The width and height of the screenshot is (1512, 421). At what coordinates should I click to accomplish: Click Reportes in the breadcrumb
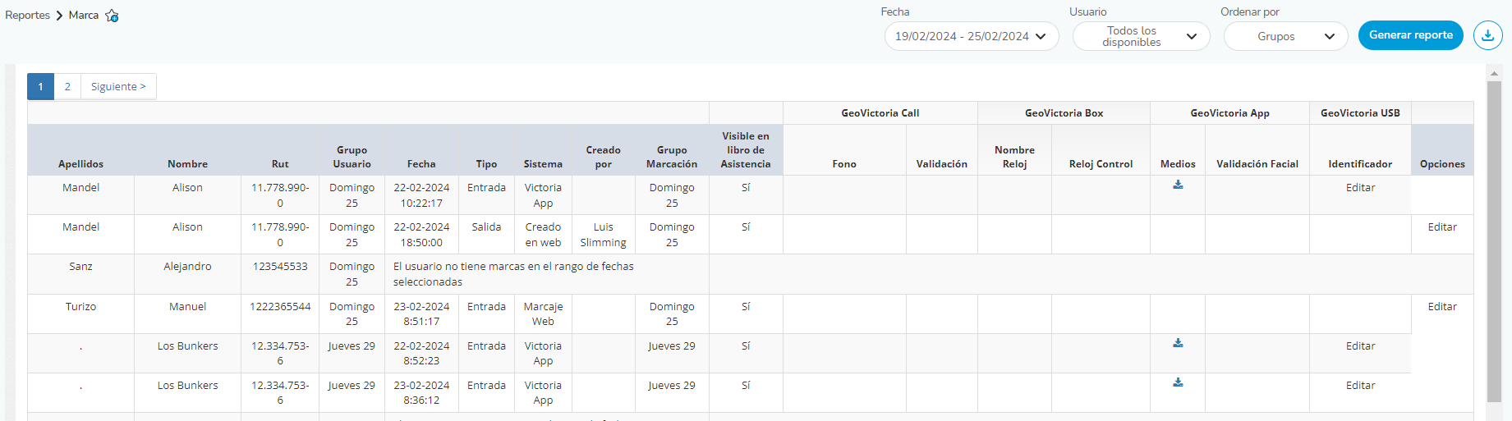point(27,16)
